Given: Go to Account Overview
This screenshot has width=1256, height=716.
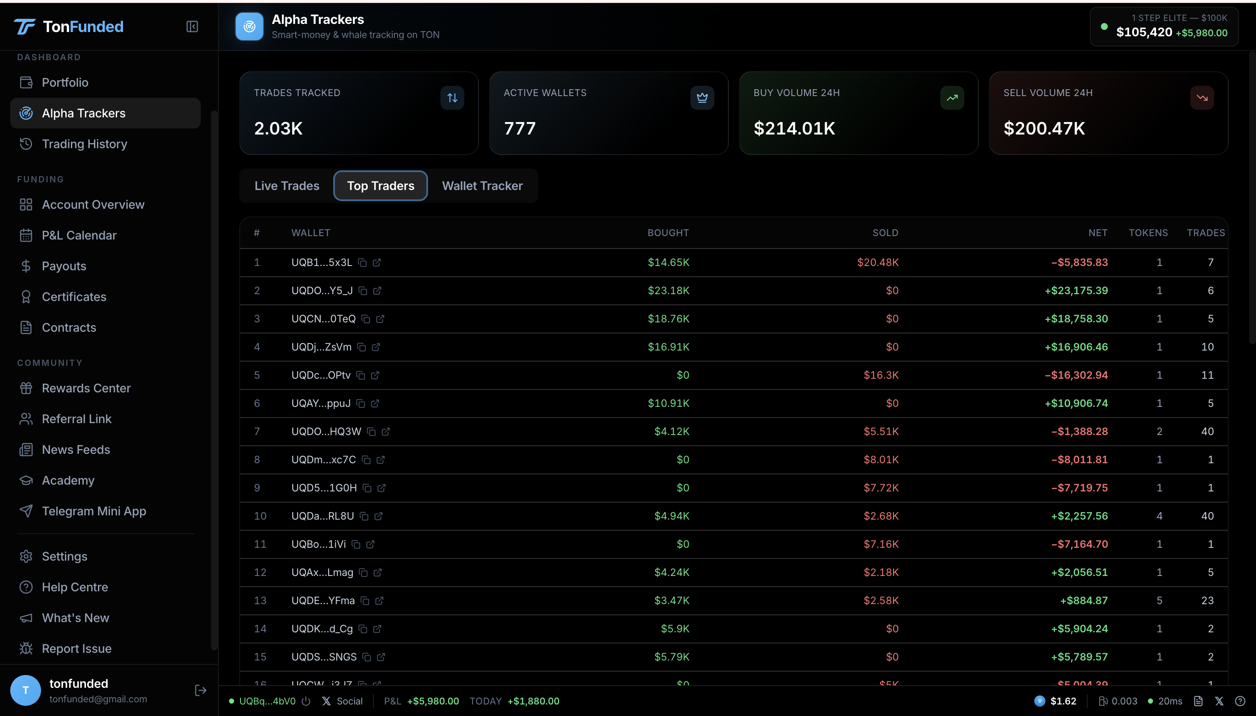Looking at the screenshot, I should pos(105,205).
